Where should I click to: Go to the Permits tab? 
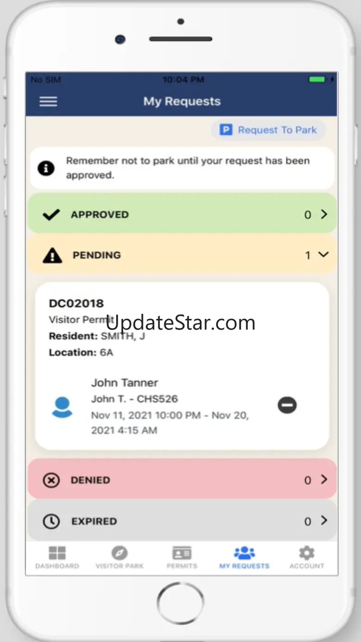182,557
